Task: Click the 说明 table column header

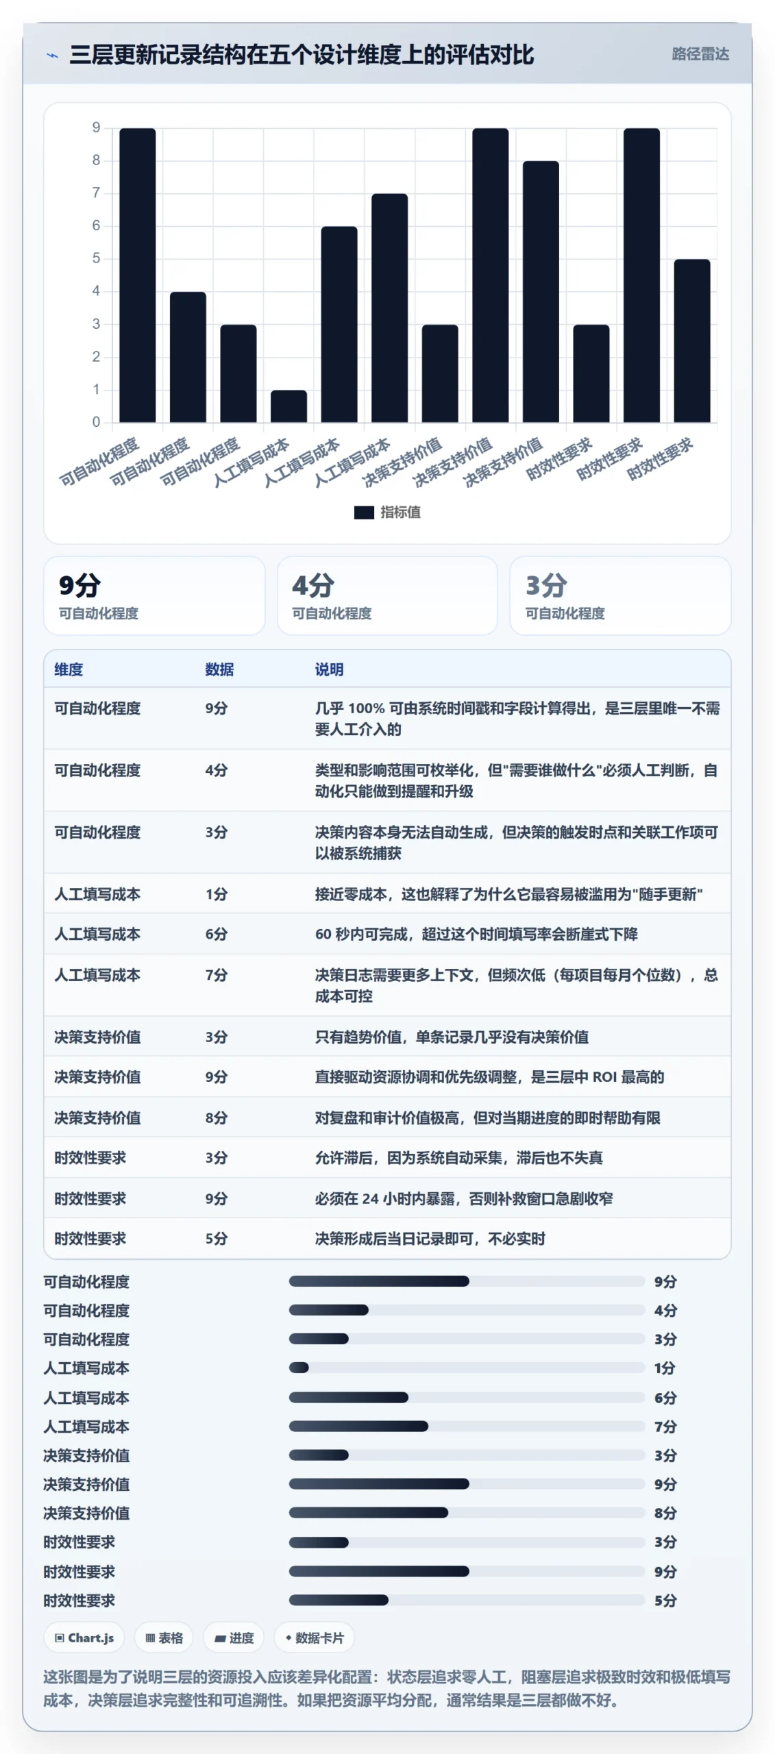Action: tap(329, 669)
